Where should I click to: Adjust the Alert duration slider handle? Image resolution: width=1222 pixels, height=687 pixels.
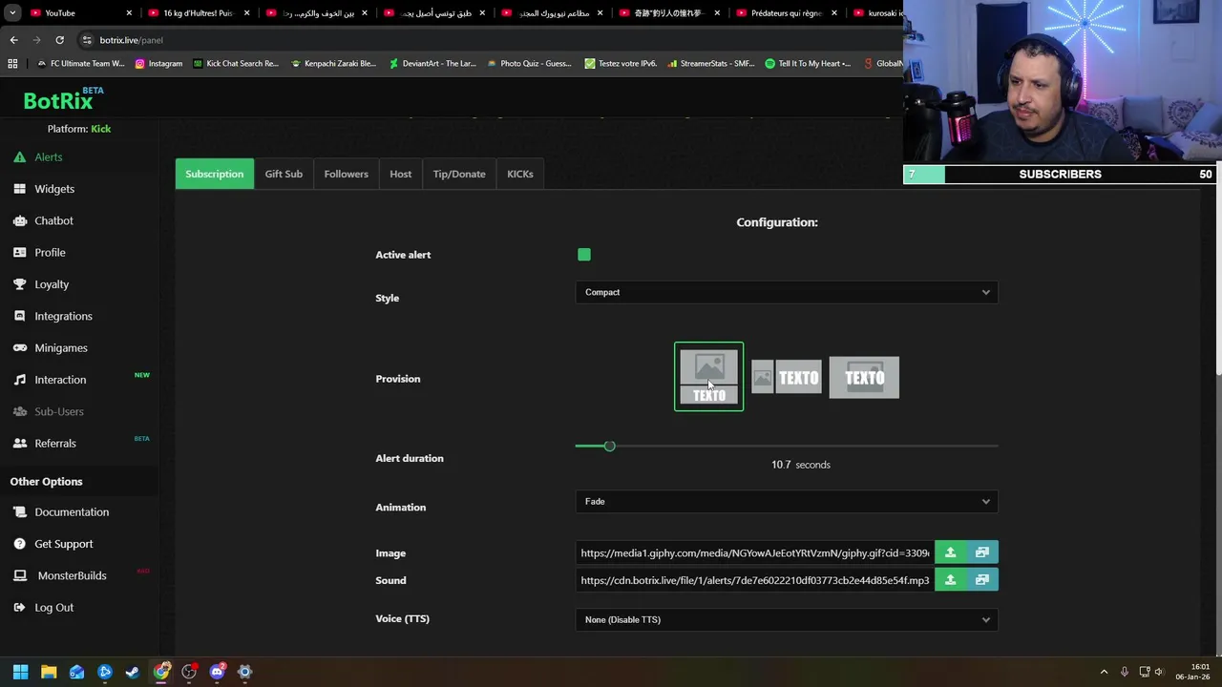[609, 446]
